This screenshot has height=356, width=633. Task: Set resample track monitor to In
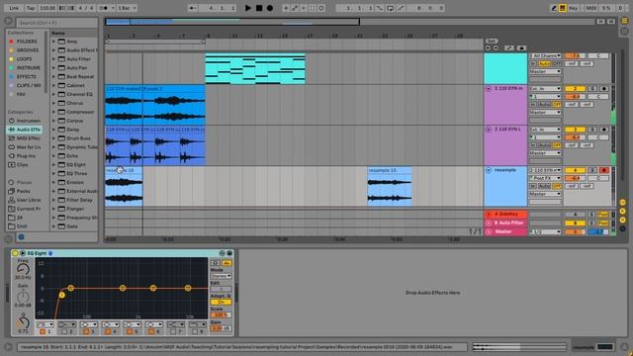pyautogui.click(x=533, y=186)
